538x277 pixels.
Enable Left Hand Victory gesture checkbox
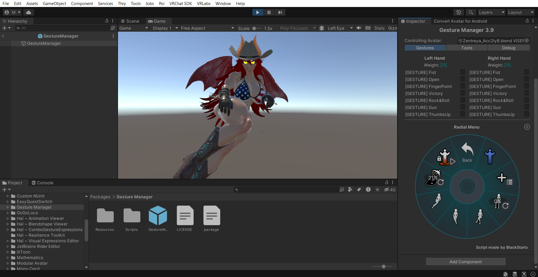pos(463,93)
